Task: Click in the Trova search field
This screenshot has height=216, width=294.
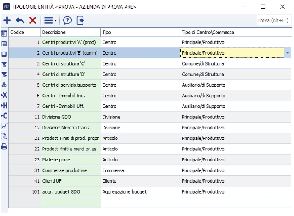Action: (273, 20)
